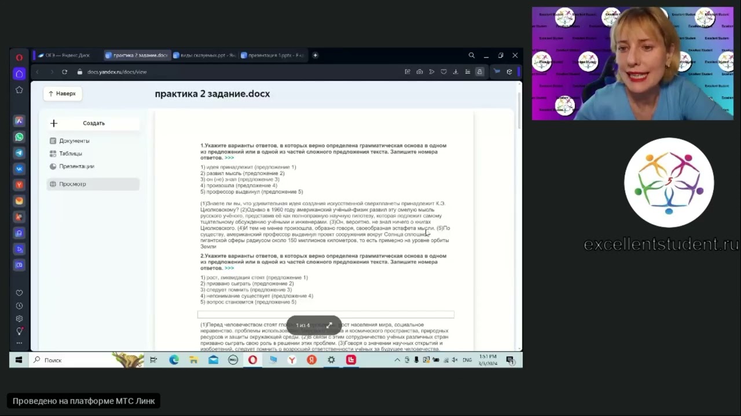Viewport: 741px width, 416px height.
Task: Open history clock icon in sidebar
Action: [19, 306]
